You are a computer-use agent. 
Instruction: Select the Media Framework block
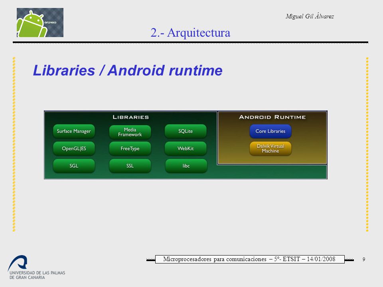tap(130, 132)
